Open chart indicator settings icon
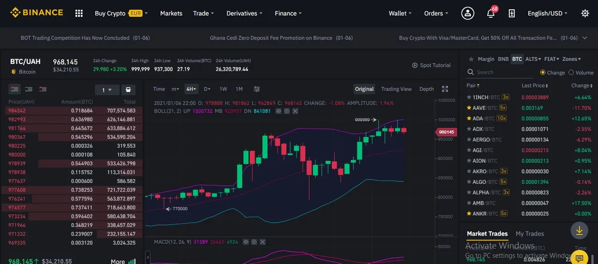598x264 pixels. click(256, 89)
